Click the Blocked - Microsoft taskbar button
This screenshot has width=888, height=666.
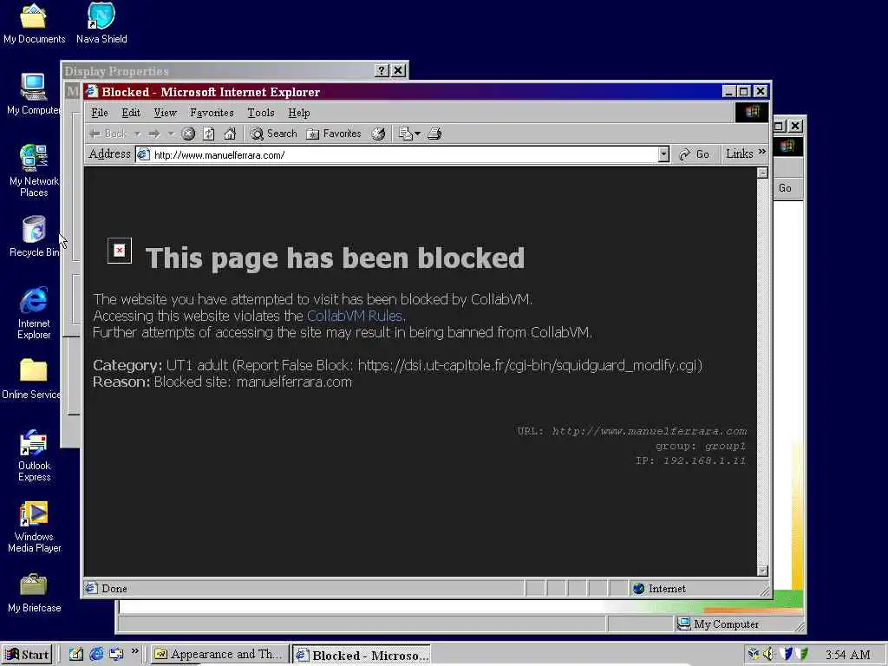pos(362,656)
